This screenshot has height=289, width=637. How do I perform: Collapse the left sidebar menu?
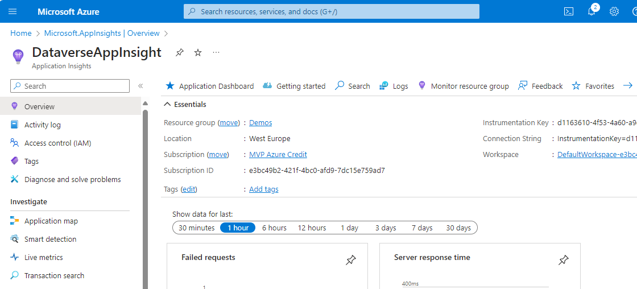[140, 86]
